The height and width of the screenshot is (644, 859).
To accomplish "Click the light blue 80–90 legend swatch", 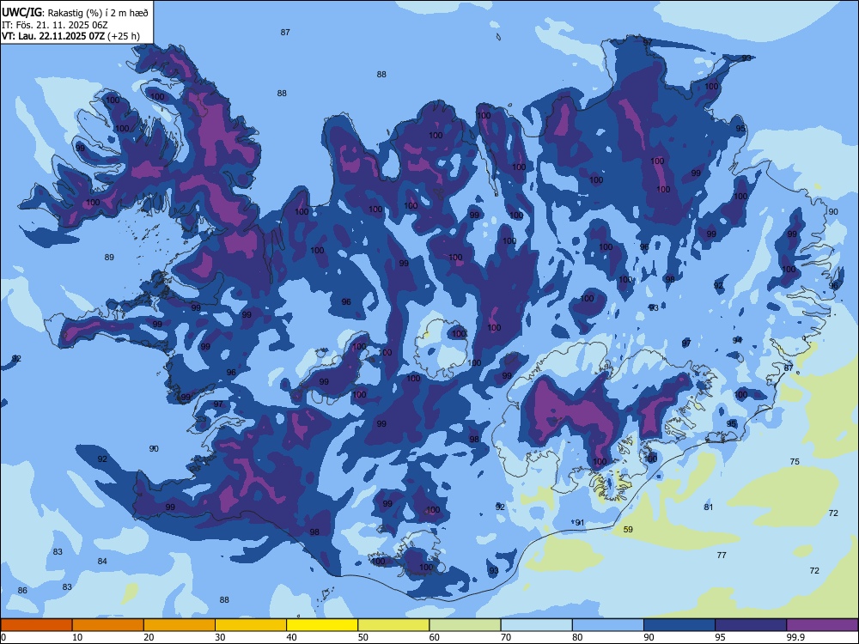I will point(608,625).
